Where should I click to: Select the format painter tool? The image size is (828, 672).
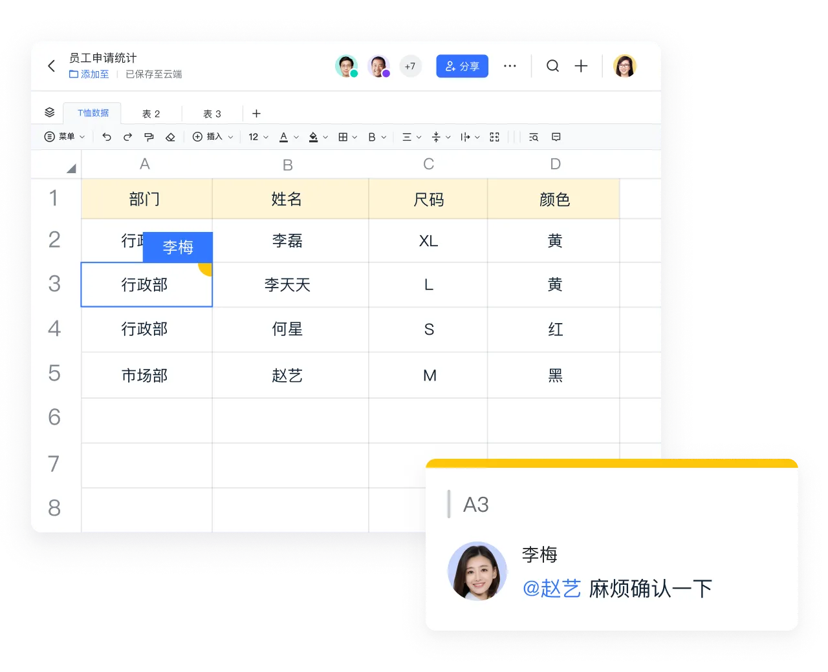[x=149, y=137]
